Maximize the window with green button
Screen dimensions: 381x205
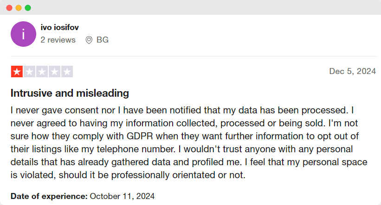coord(28,8)
